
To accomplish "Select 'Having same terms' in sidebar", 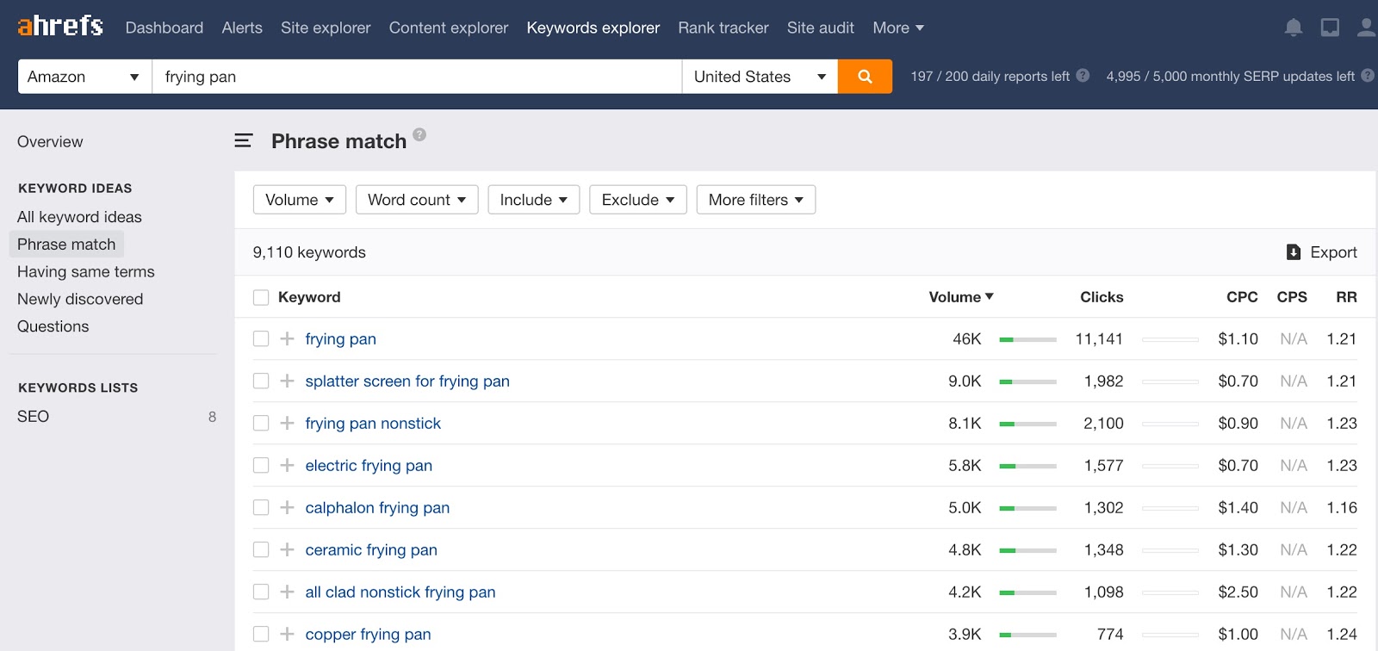I will click(x=86, y=272).
